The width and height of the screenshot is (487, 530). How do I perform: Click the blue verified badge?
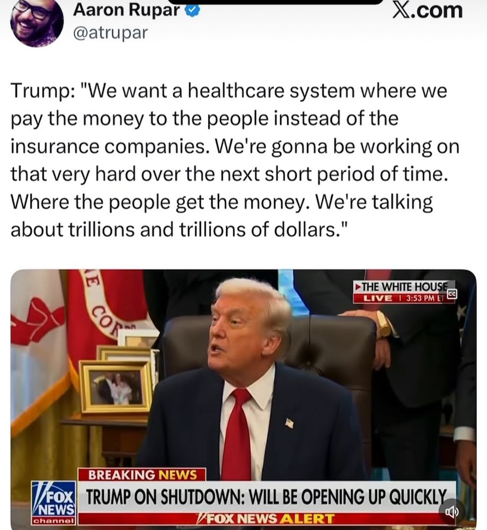pos(193,11)
